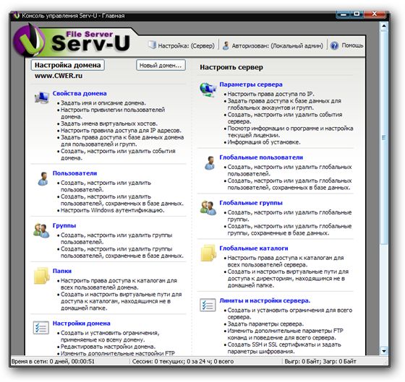Click the Свойства домена computer icon

pos(42,97)
